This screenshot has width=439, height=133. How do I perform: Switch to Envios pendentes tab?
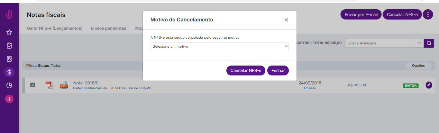point(108,28)
